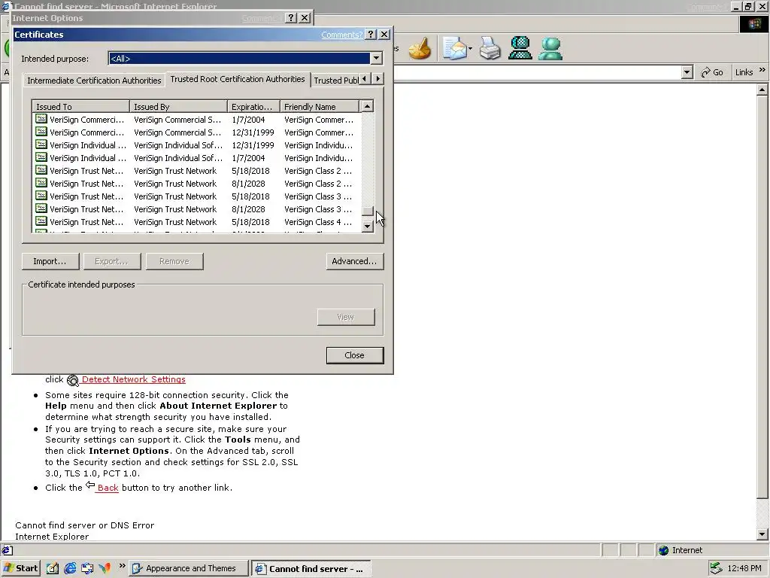Click the browser page scroll down arrow
Image resolution: width=770 pixels, height=578 pixels.
[x=762, y=534]
